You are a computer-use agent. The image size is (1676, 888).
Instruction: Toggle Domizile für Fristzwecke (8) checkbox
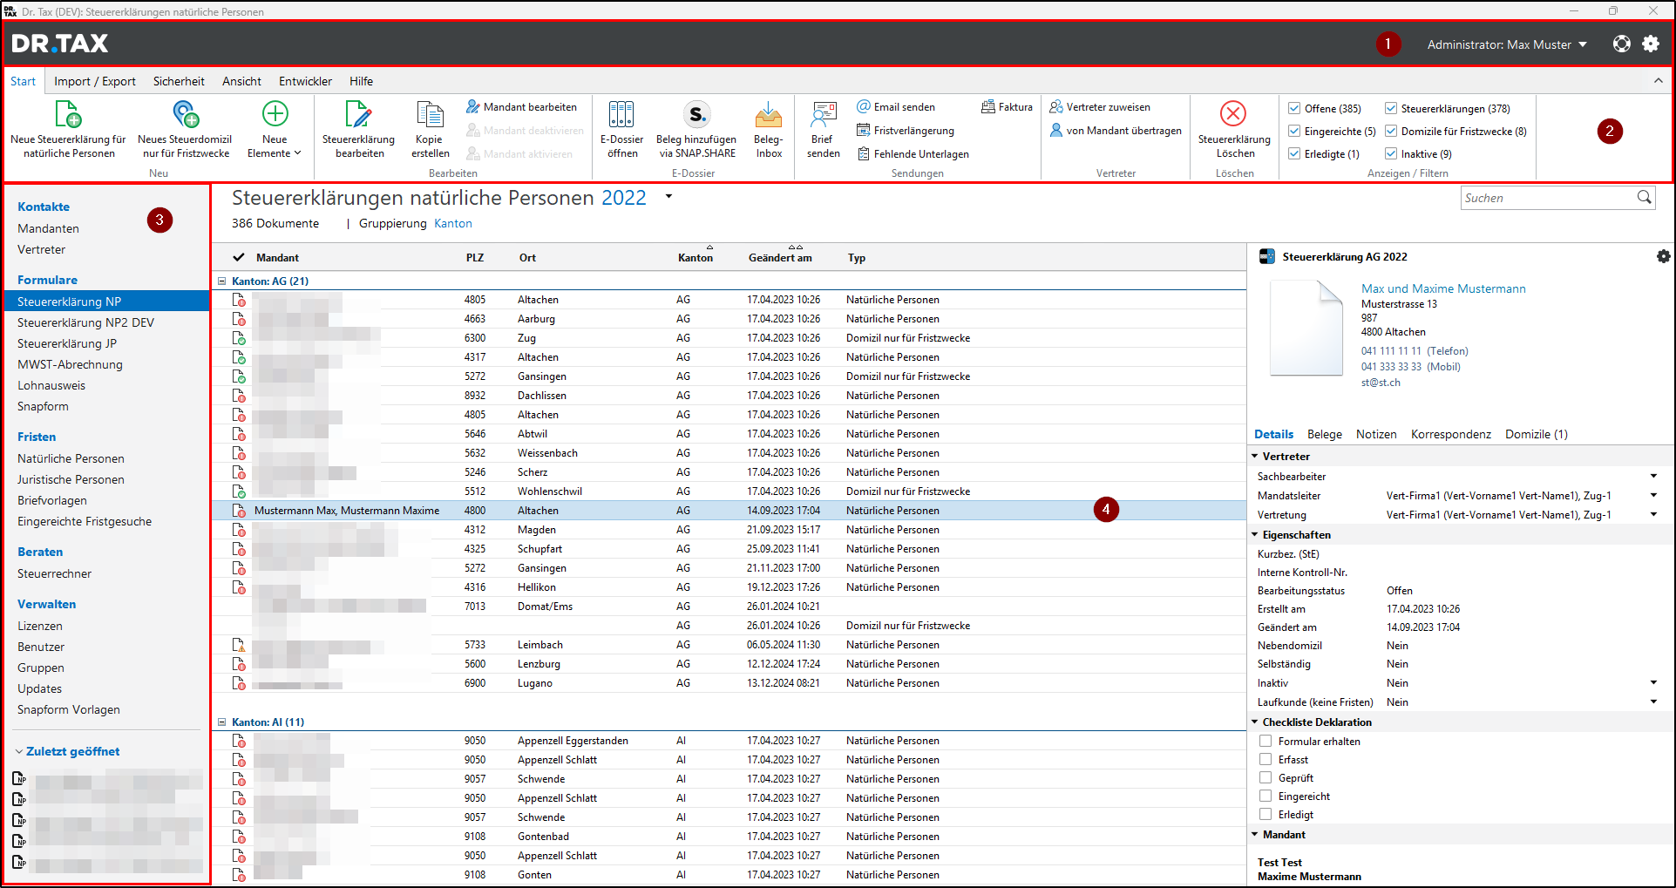pos(1392,132)
